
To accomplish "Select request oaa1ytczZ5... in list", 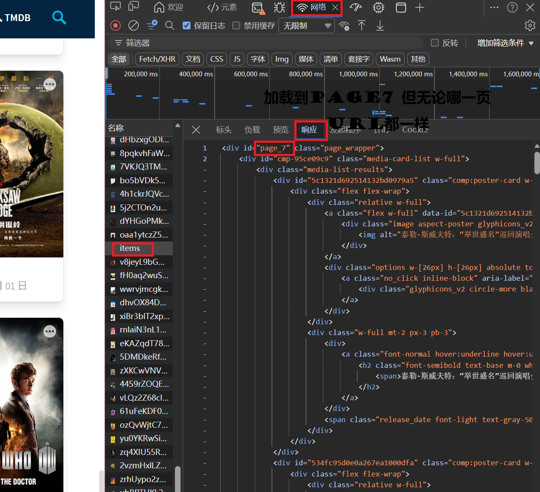I will click(x=139, y=235).
